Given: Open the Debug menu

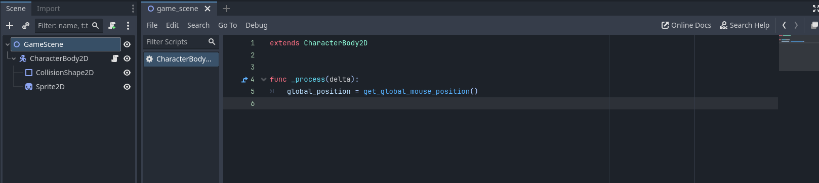Looking at the screenshot, I should pyautogui.click(x=257, y=25).
